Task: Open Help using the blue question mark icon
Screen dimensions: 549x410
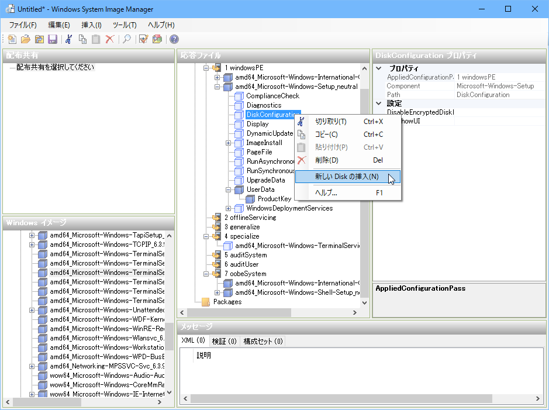Action: click(174, 39)
